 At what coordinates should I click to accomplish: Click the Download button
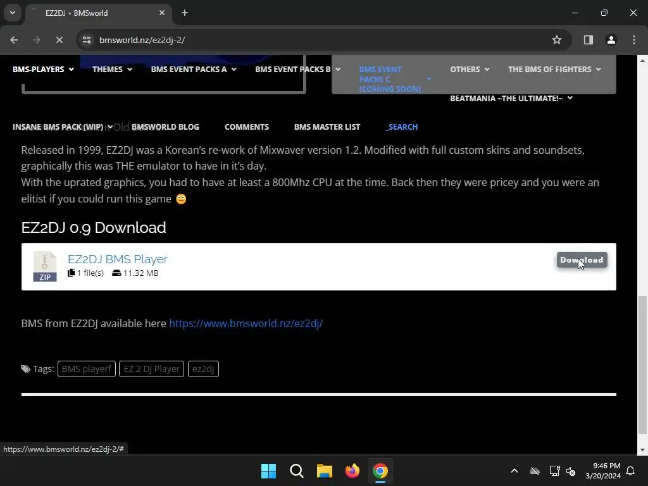[x=582, y=260]
